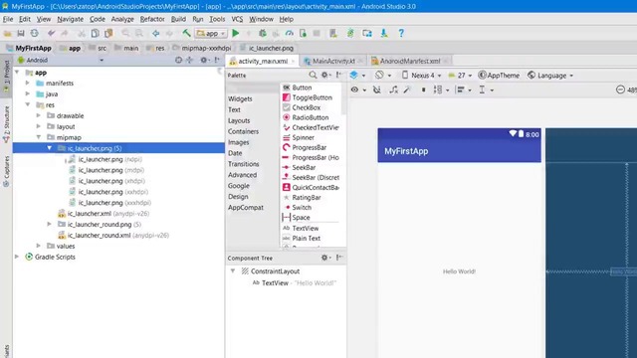Click the Back navigation arrow

coord(155,33)
